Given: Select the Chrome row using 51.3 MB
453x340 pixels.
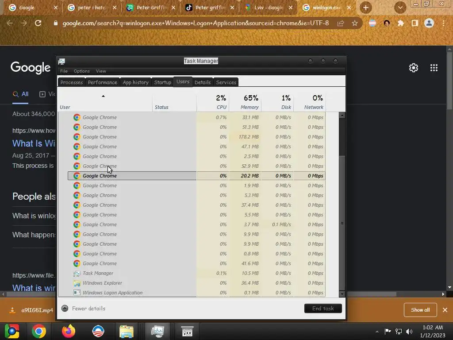Looking at the screenshot, I should (196, 127).
